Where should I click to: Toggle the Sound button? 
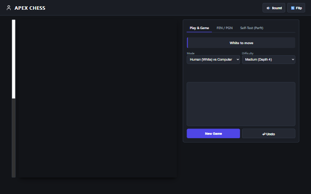274,8
